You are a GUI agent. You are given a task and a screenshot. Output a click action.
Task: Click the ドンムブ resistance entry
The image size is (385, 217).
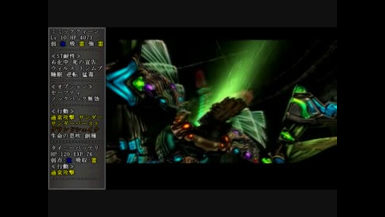click(x=91, y=68)
